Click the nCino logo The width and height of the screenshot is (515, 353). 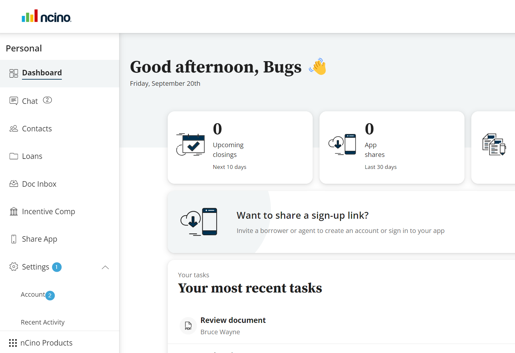point(47,16)
